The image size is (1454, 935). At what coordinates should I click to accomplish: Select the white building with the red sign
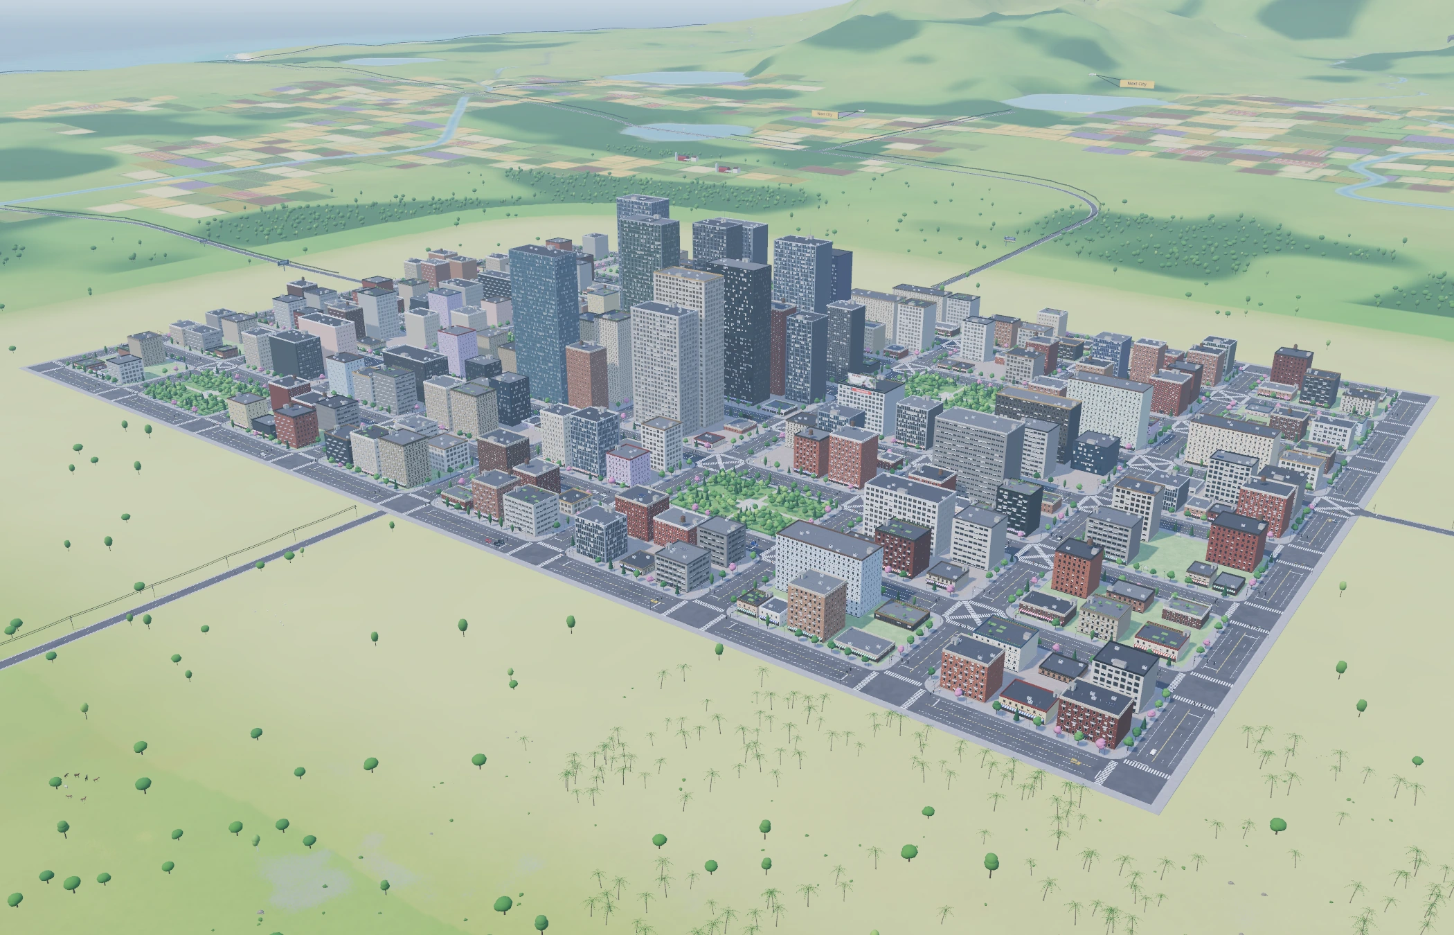tap(870, 407)
